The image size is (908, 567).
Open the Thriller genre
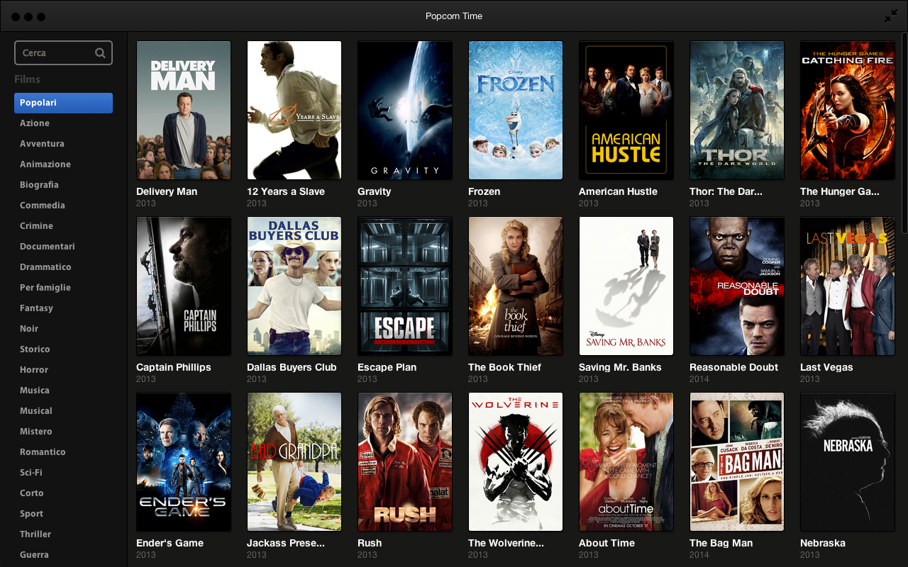coord(35,534)
